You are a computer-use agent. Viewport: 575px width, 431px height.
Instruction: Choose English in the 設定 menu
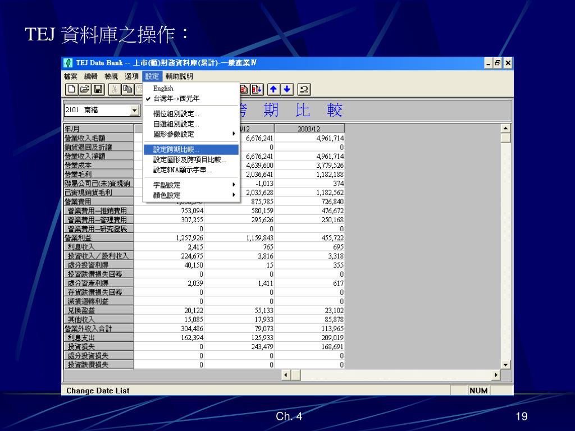click(191, 88)
